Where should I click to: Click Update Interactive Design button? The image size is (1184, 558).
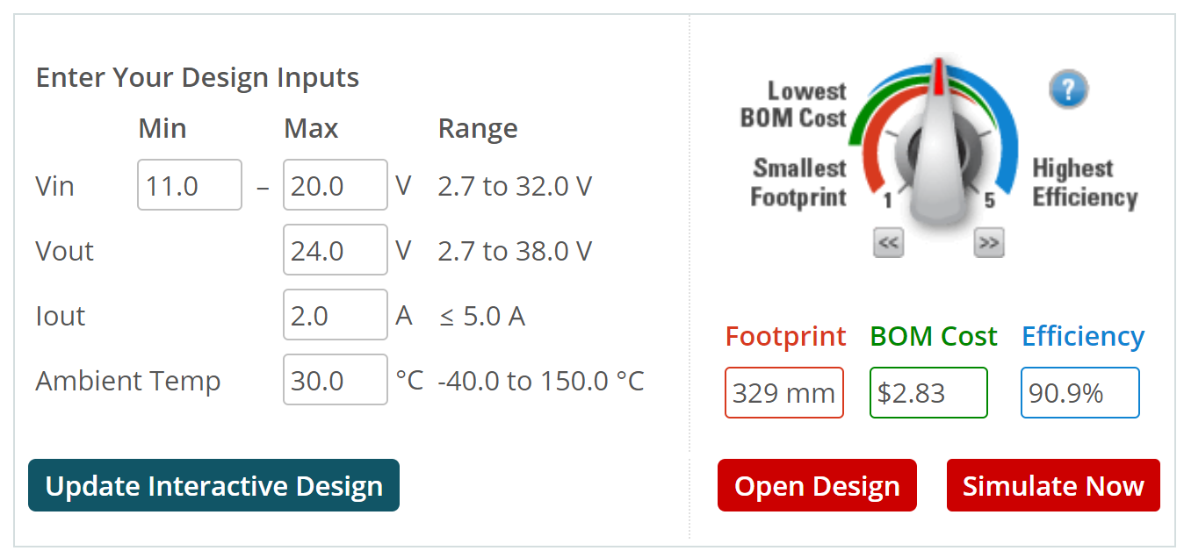(x=213, y=485)
